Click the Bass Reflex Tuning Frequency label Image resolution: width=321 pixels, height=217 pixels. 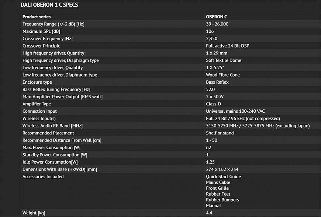click(56, 90)
